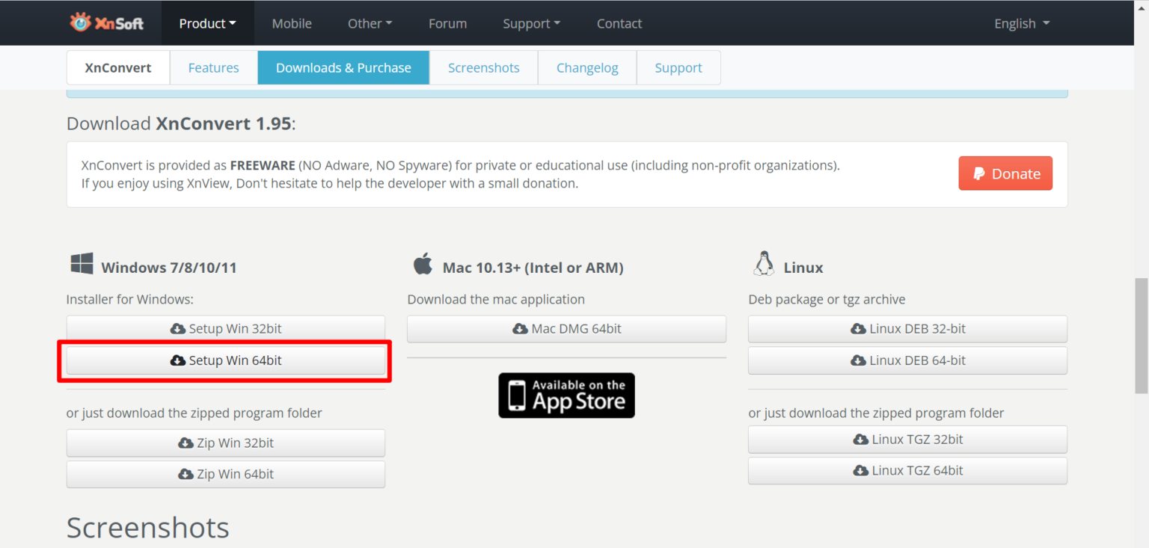Click the Apple logo icon
Image resolution: width=1149 pixels, height=548 pixels.
click(423, 264)
